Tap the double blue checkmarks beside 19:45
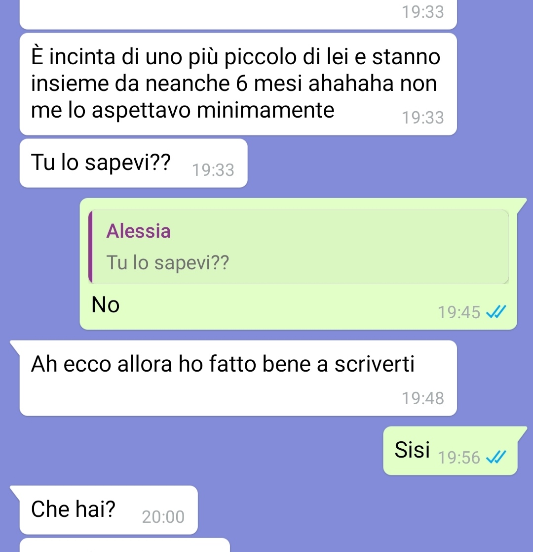Screen dimensions: 533x552 click(x=495, y=312)
